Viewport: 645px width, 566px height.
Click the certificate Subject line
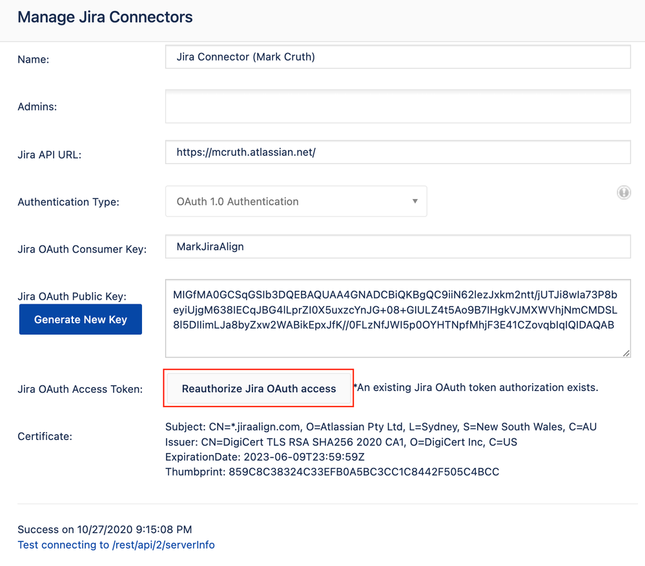[x=381, y=427]
